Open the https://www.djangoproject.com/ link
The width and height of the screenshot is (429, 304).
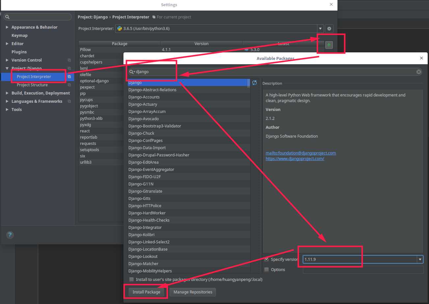point(295,159)
